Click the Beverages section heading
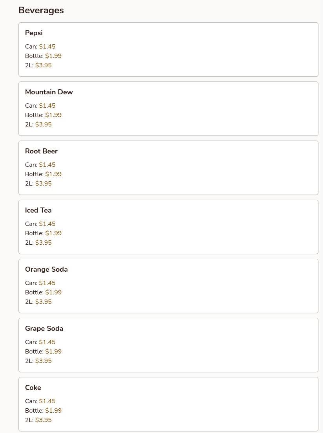This screenshot has width=331, height=433. (x=41, y=11)
